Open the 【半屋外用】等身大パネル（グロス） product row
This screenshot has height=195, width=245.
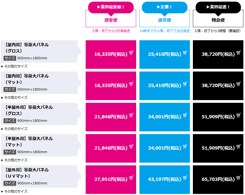pos(29,110)
